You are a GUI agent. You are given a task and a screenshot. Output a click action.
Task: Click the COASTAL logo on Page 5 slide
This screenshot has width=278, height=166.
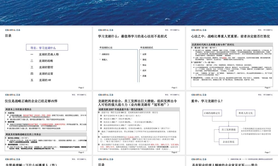coord(13,95)
